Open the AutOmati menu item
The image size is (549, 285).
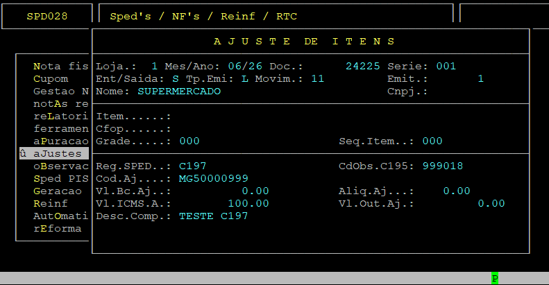coord(61,216)
